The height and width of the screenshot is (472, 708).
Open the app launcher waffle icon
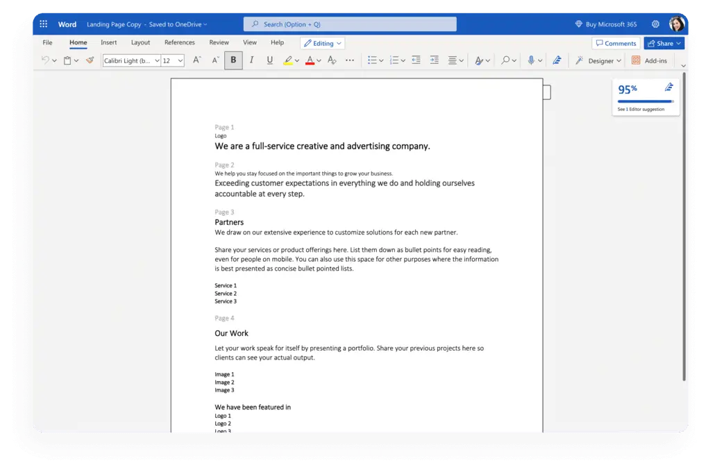point(44,24)
